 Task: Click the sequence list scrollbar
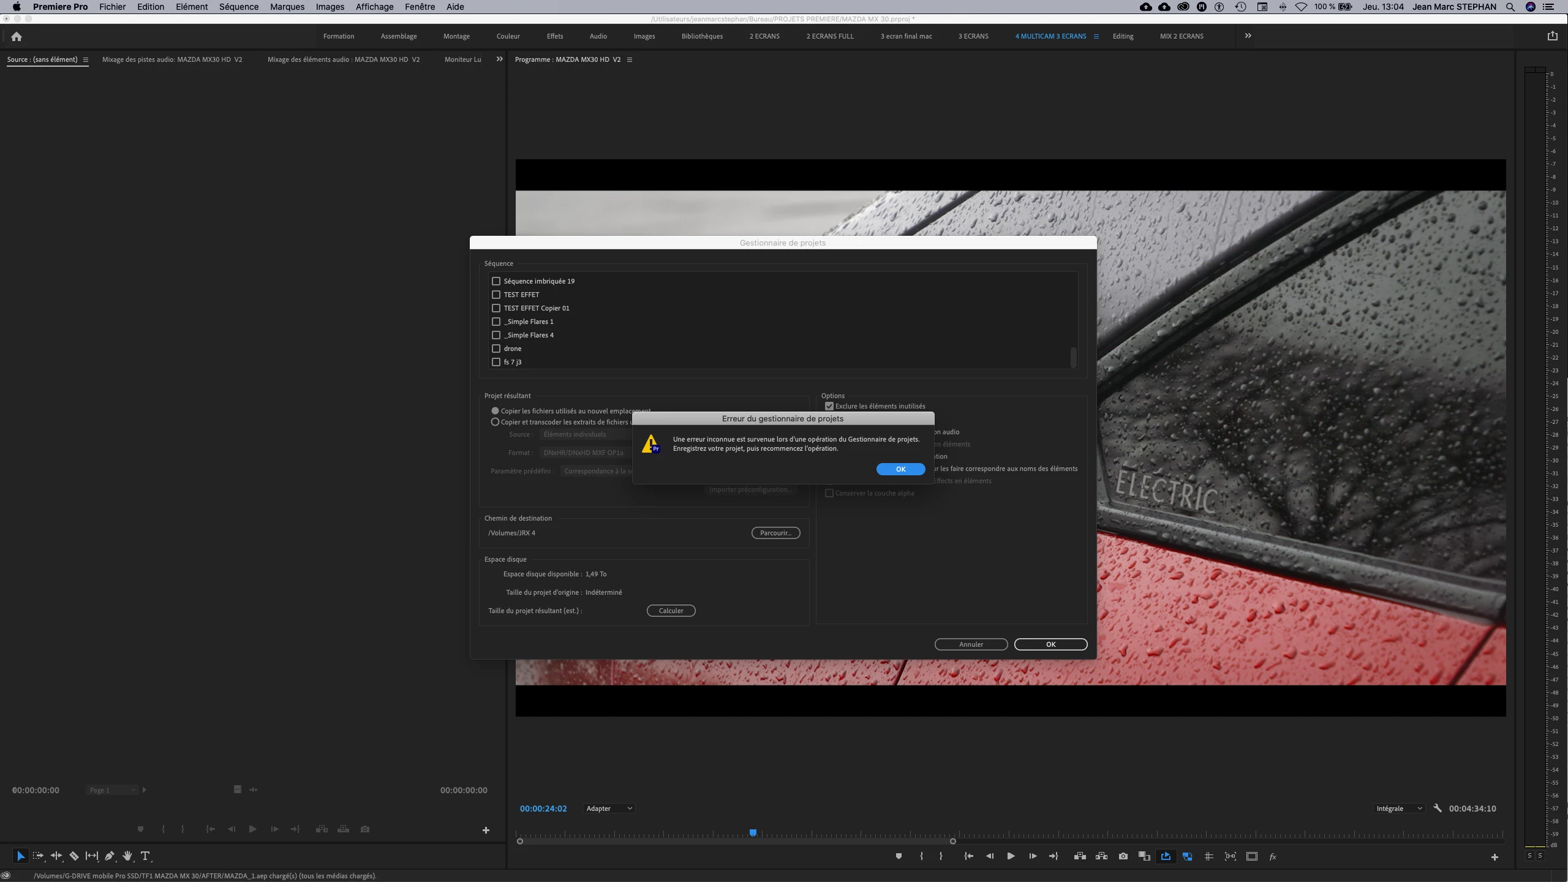[1073, 357]
